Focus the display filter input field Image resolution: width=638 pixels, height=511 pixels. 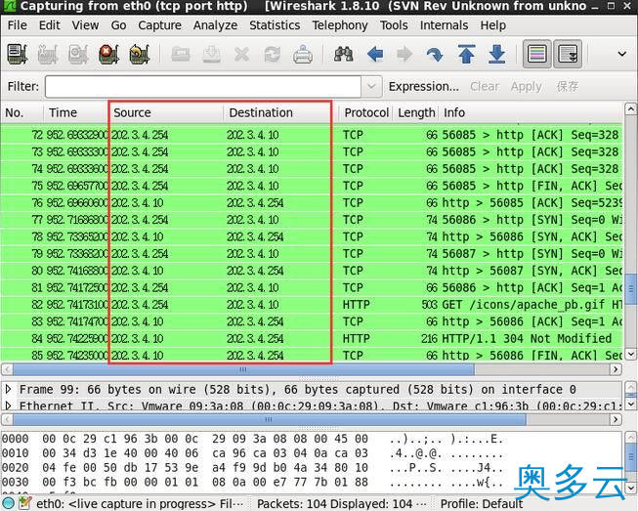point(202,86)
